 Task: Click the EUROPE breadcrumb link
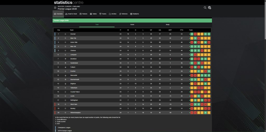[68, 6]
